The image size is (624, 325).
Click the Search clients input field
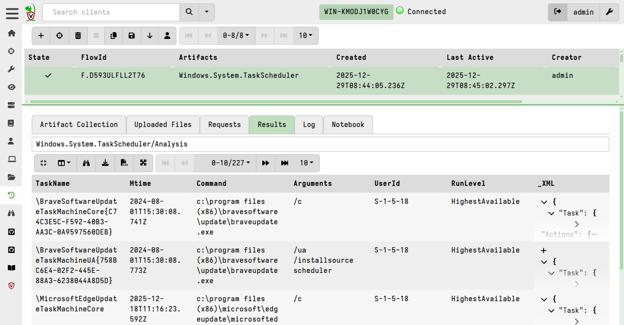click(x=111, y=12)
